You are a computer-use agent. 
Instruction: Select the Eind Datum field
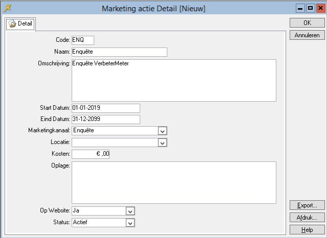(105, 120)
